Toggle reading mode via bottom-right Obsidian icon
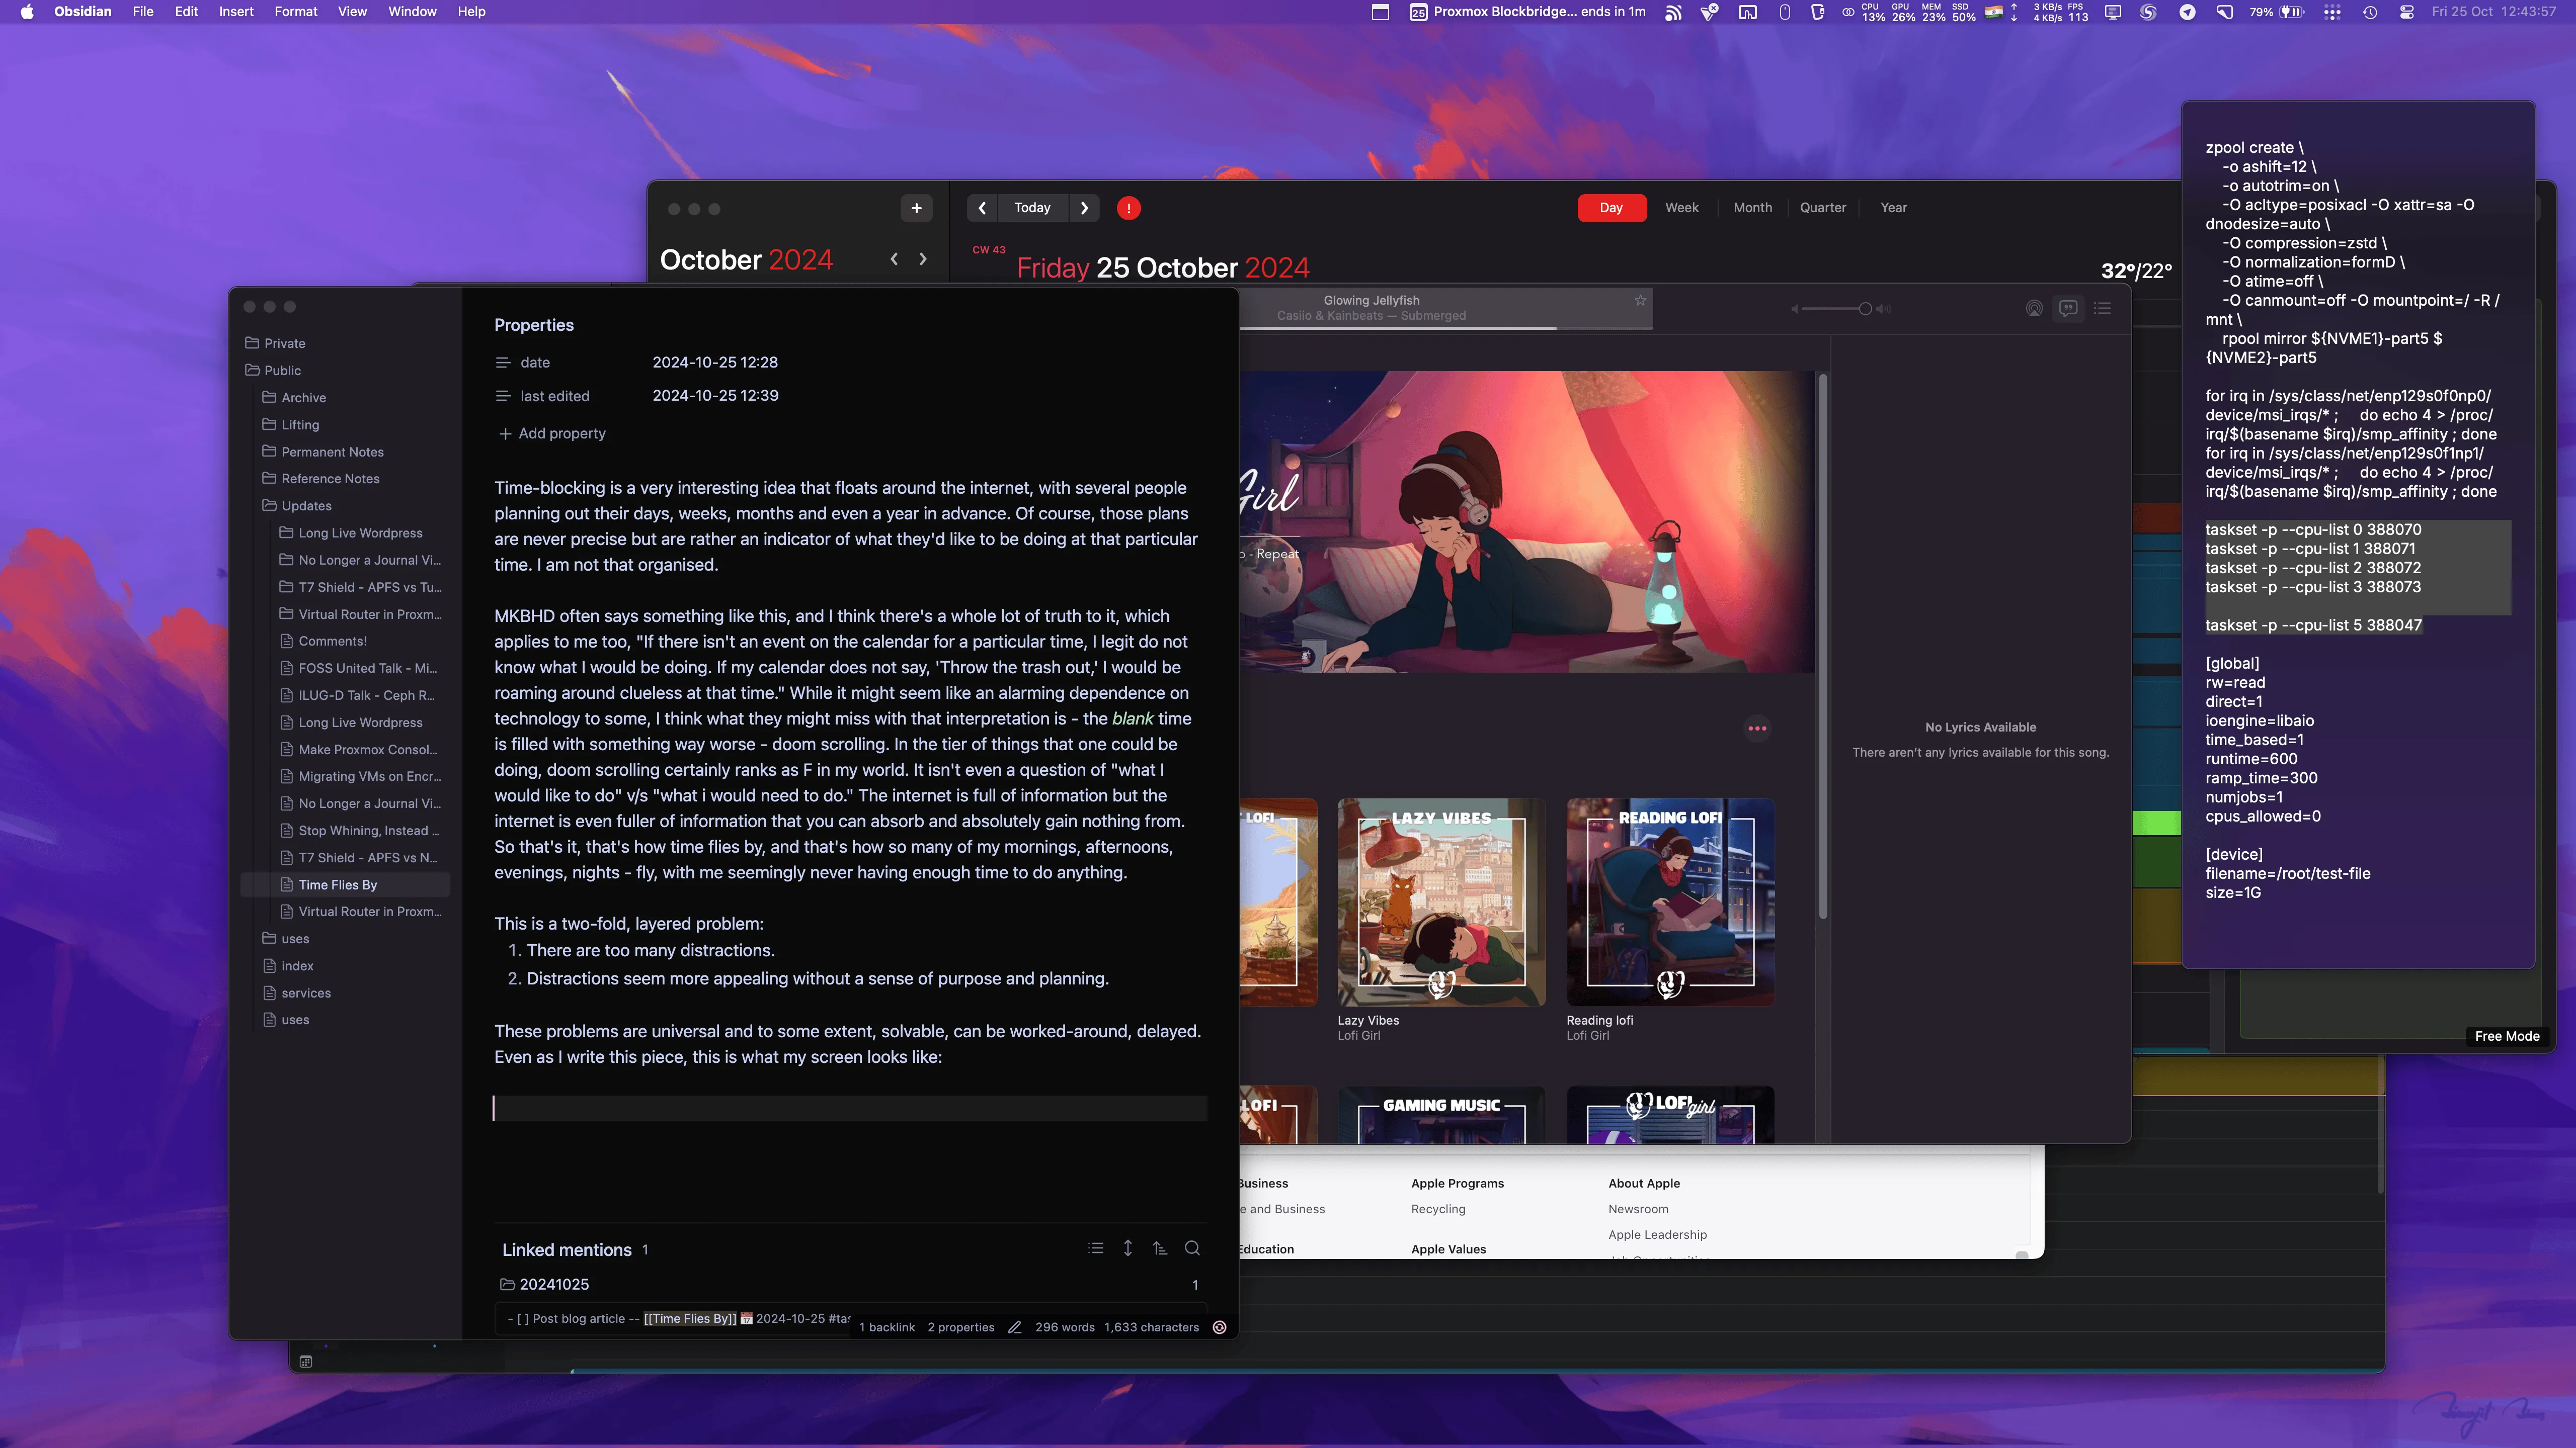The height and width of the screenshot is (1448, 2576). tap(1219, 1326)
